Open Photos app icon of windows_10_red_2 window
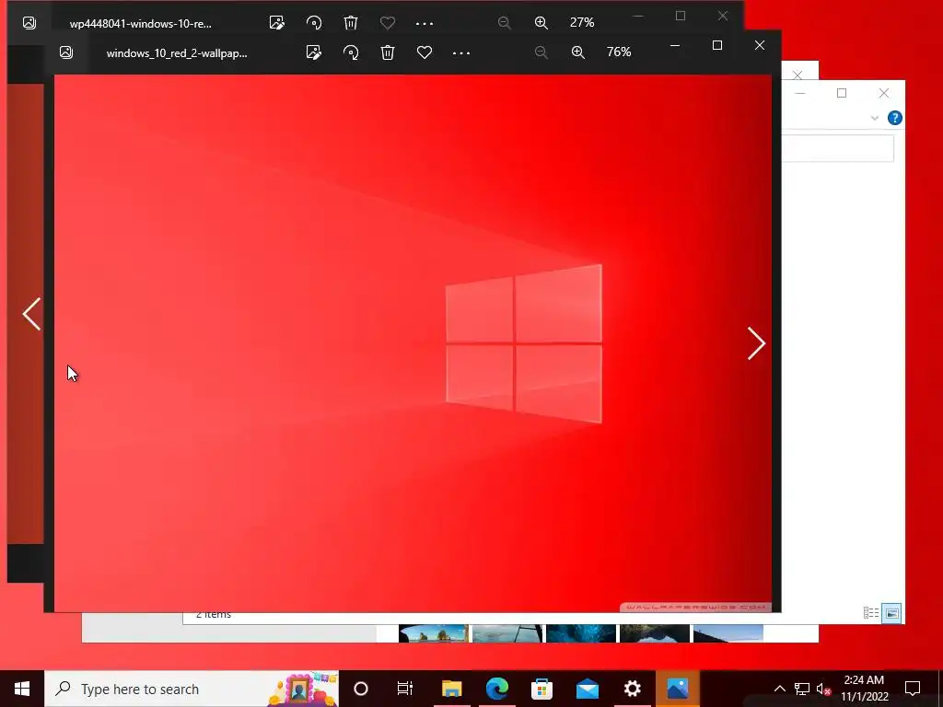943x707 pixels. [x=66, y=52]
